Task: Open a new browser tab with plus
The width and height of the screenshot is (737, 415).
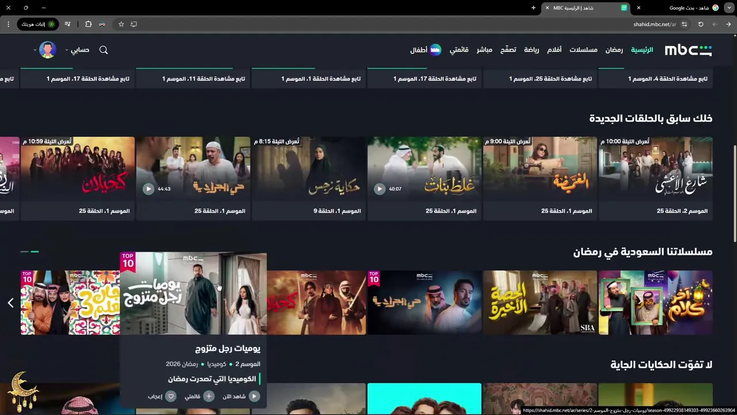Action: coord(533,8)
